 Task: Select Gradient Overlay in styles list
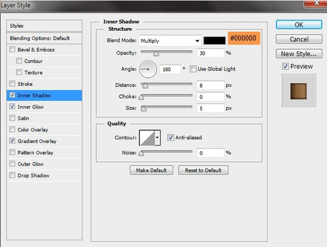coord(37,141)
